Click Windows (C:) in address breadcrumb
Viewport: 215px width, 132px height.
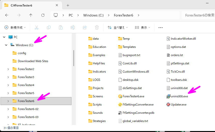point(93,15)
